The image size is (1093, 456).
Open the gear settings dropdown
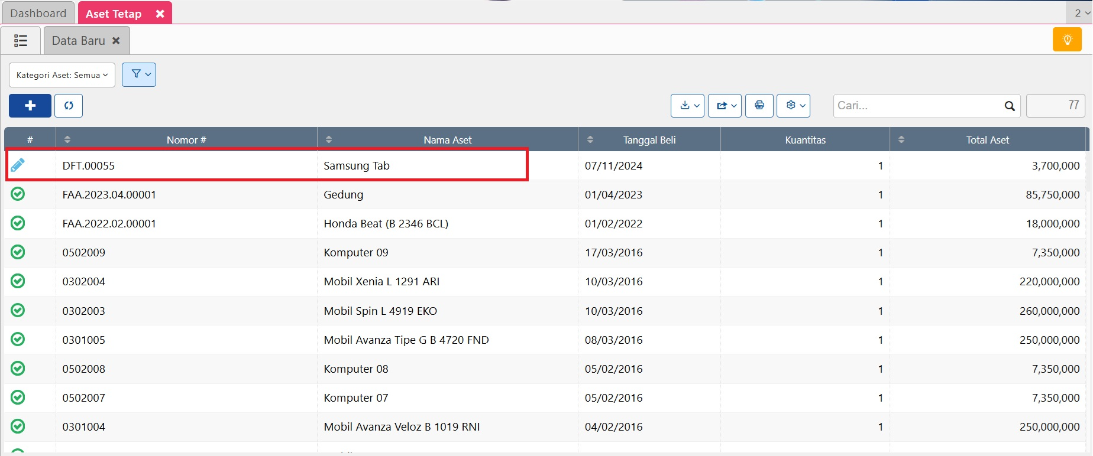point(793,106)
